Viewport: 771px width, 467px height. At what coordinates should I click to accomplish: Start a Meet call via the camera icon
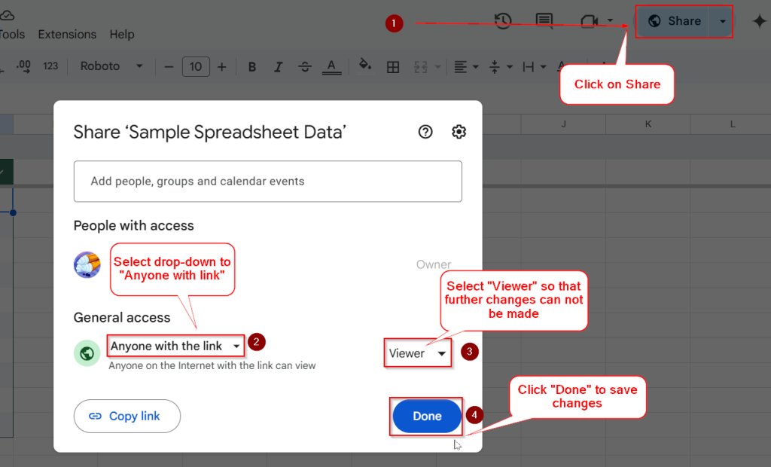tap(588, 22)
